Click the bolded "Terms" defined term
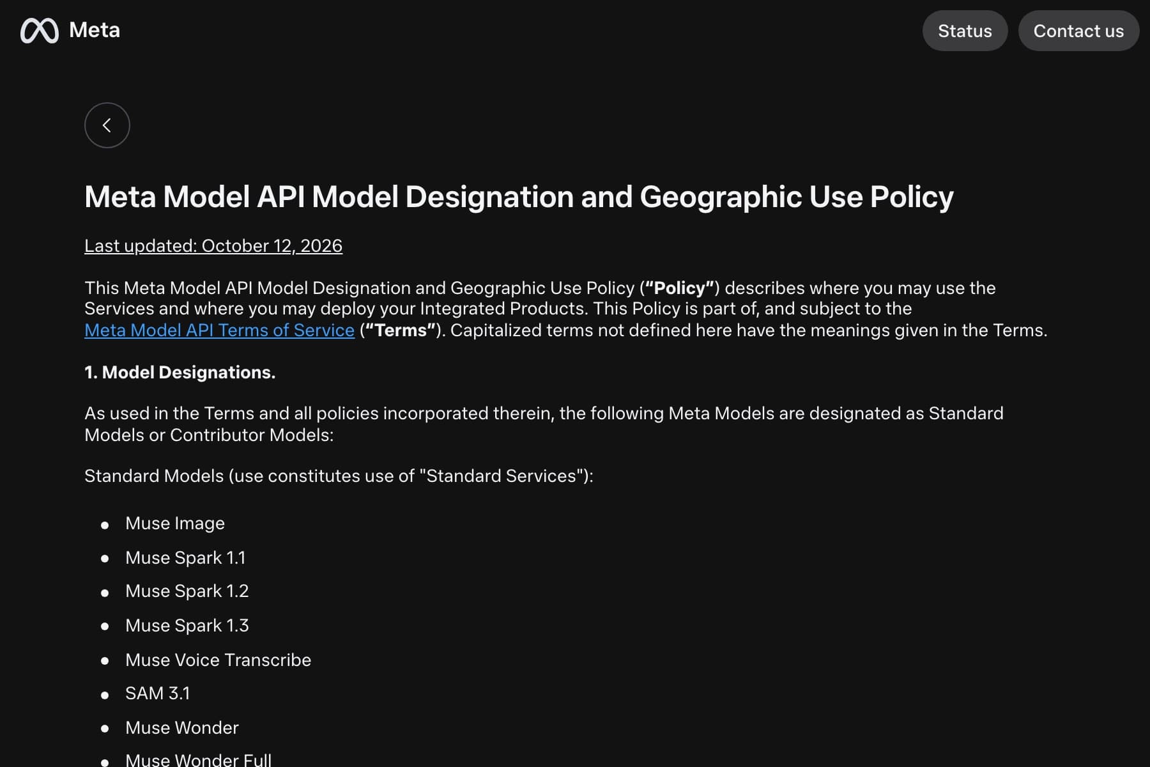The height and width of the screenshot is (767, 1150). 401,330
